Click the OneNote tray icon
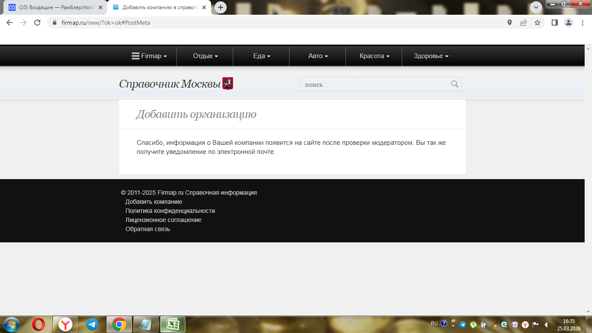 515,324
